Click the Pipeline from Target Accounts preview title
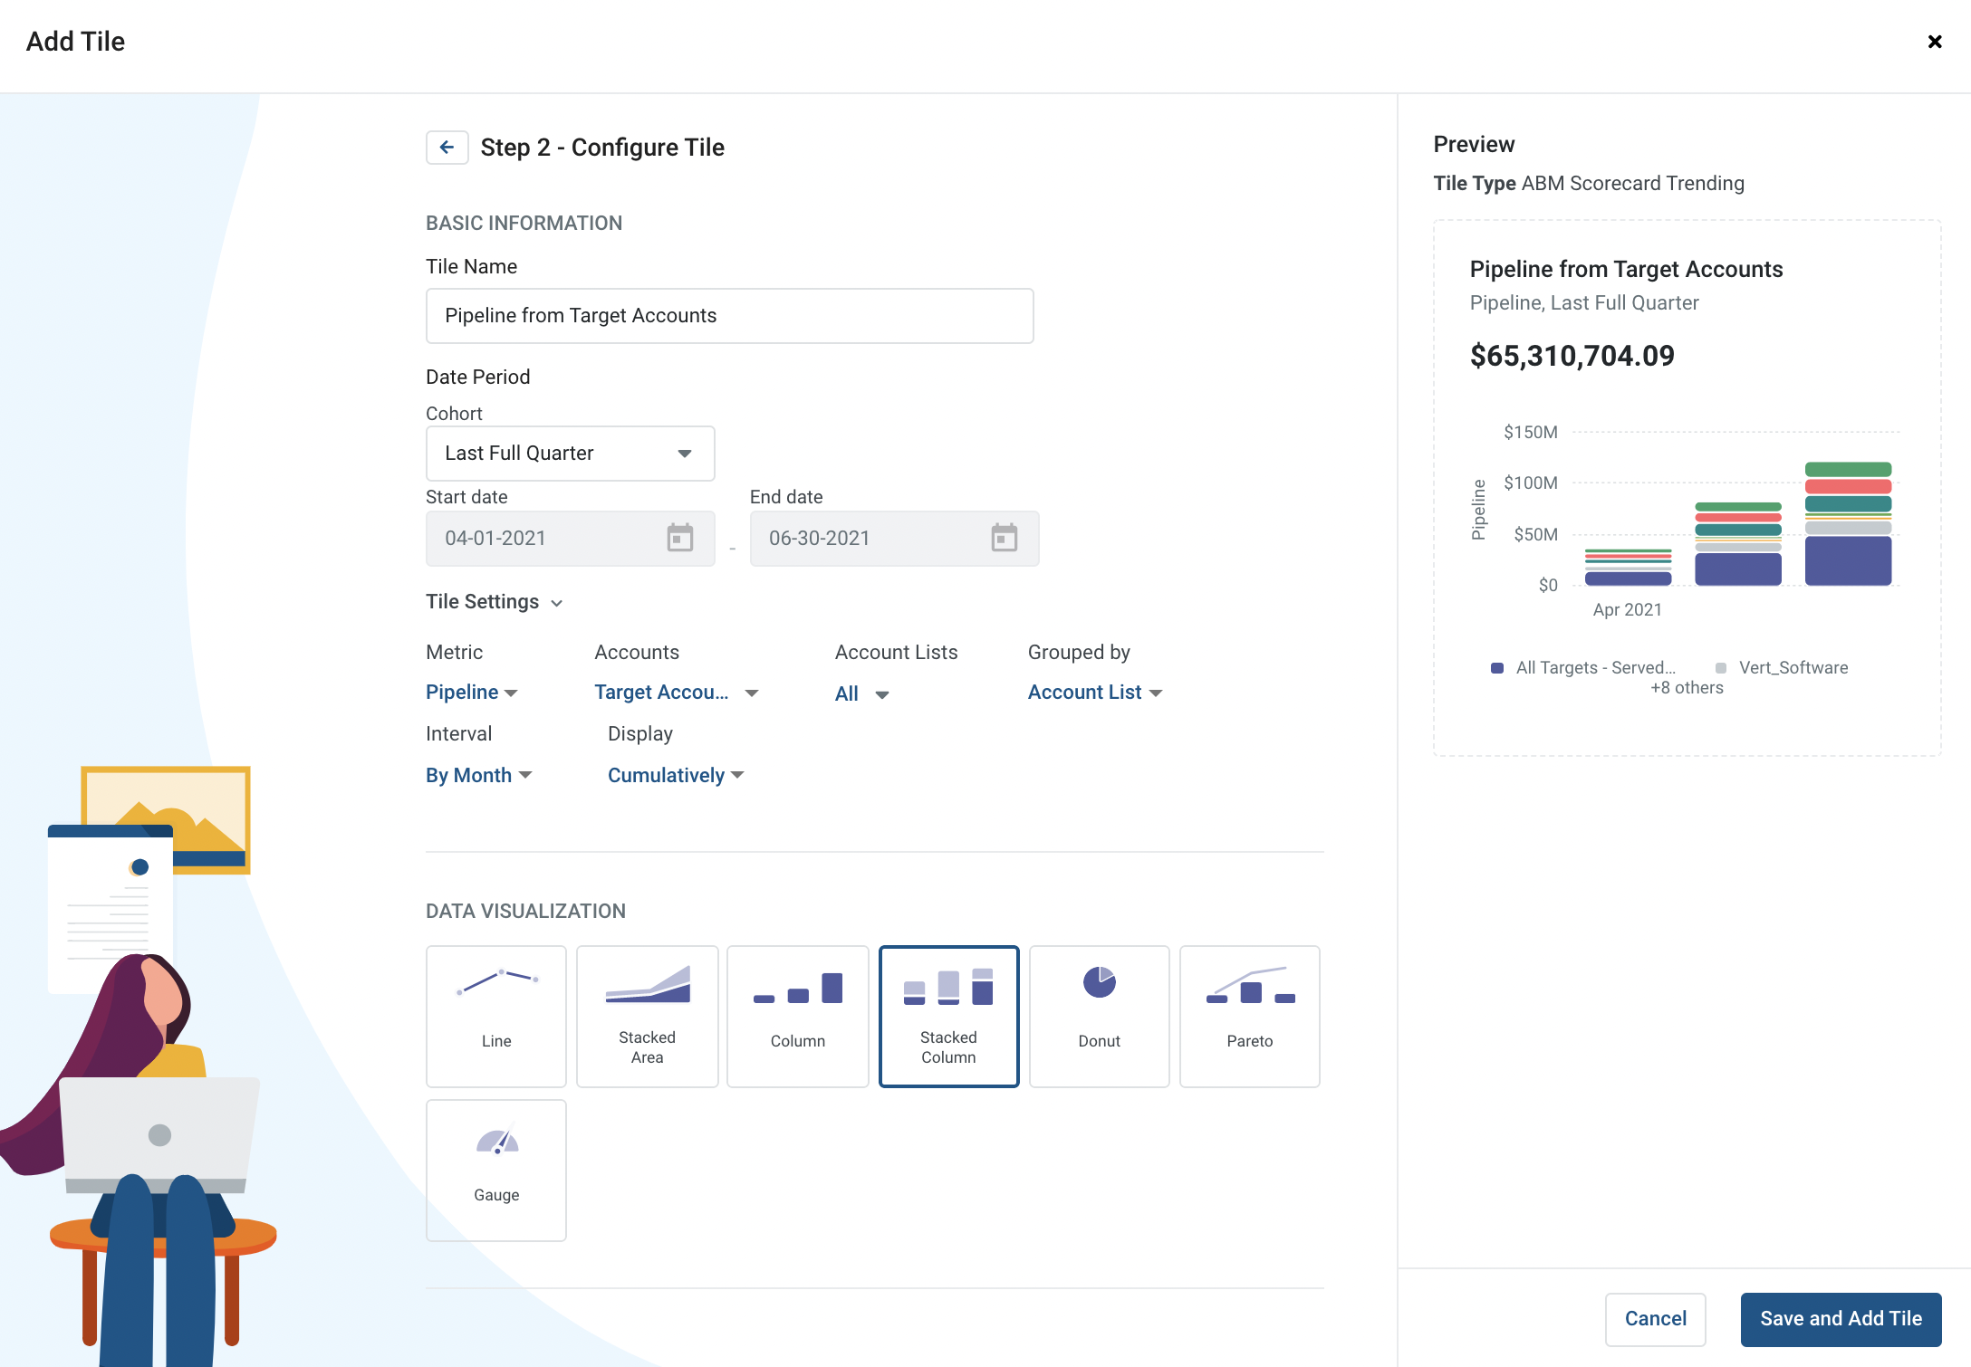 (x=1626, y=270)
